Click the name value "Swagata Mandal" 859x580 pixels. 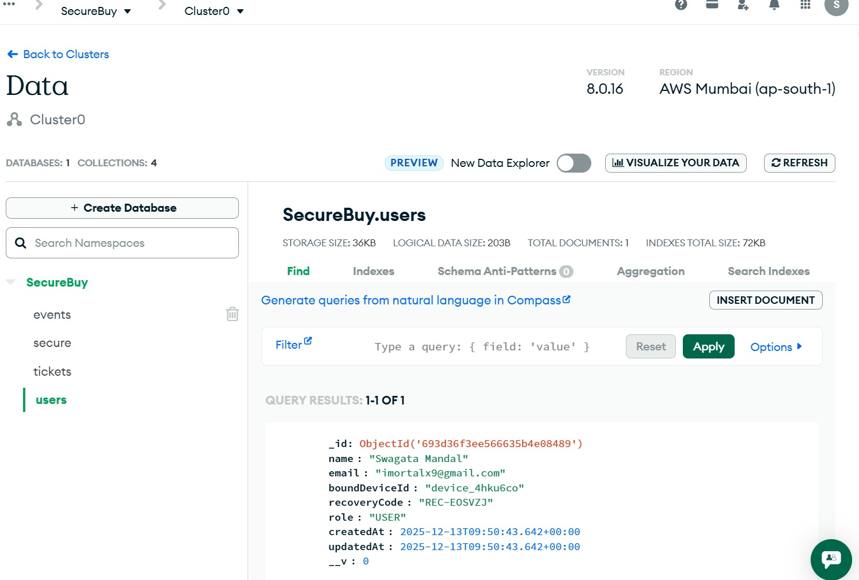click(419, 459)
